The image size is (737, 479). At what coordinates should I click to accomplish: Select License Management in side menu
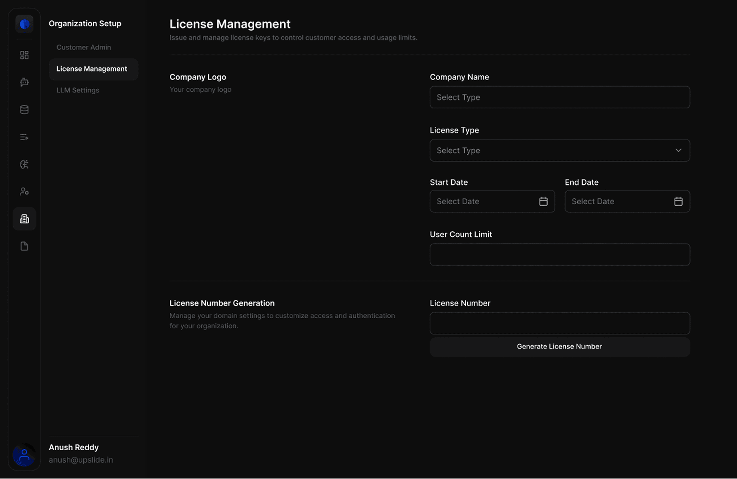92,69
